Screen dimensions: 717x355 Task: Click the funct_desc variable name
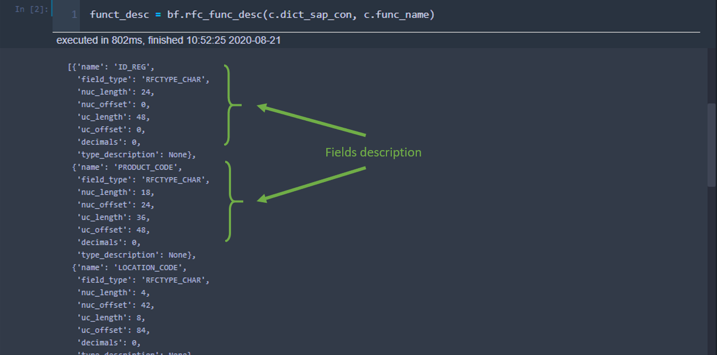point(119,15)
